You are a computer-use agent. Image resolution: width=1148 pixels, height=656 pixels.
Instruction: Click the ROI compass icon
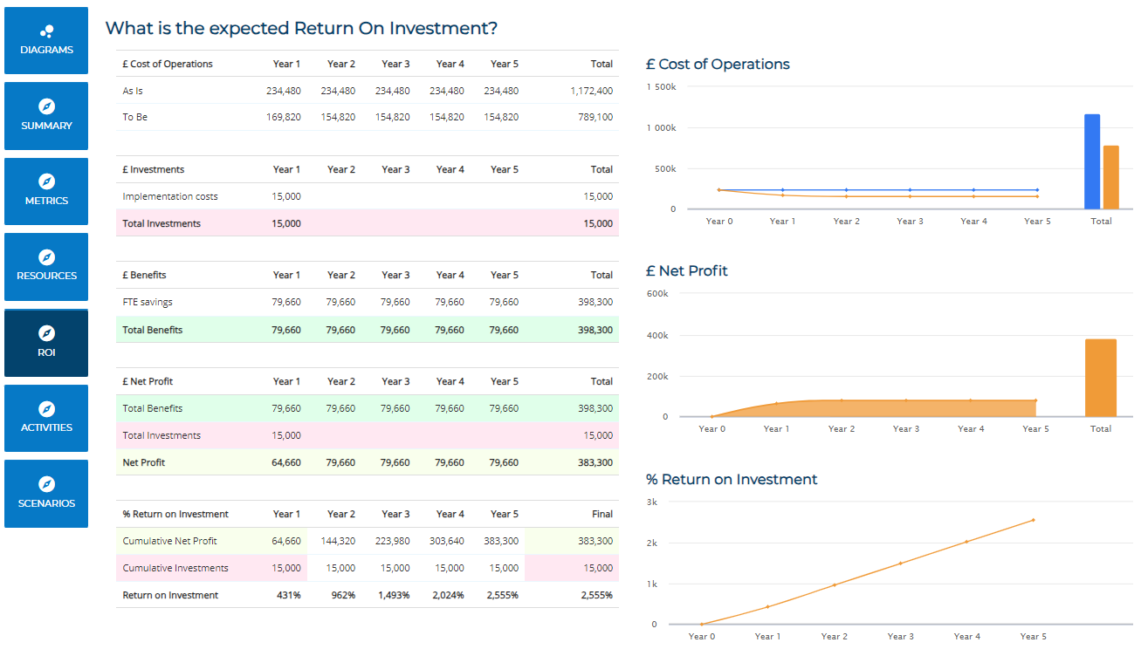point(47,333)
